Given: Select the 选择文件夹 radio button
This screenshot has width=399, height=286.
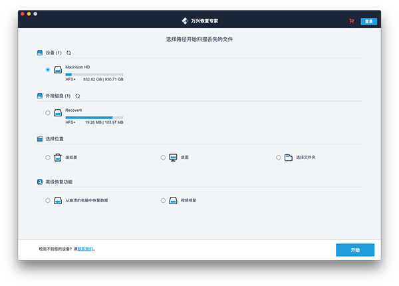Looking at the screenshot, I should (x=279, y=157).
